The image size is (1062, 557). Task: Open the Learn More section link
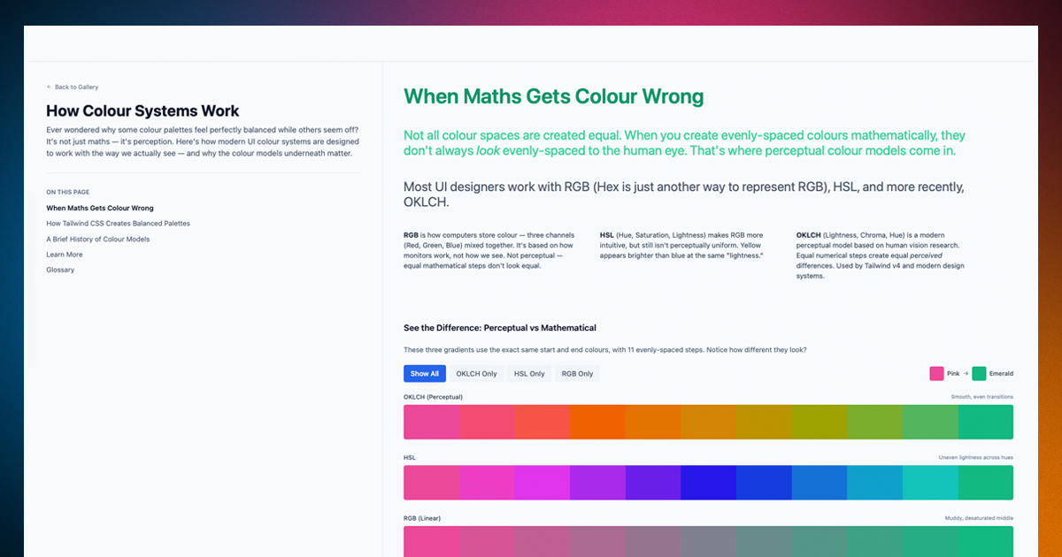coord(65,255)
